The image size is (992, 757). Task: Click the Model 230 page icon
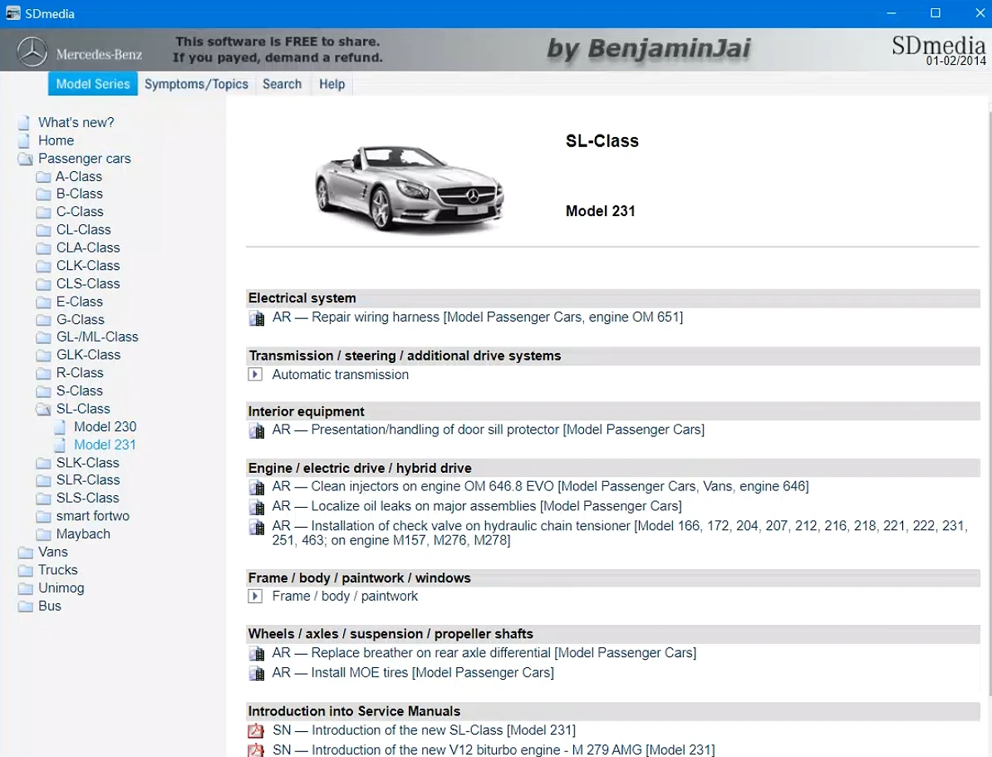coord(60,427)
